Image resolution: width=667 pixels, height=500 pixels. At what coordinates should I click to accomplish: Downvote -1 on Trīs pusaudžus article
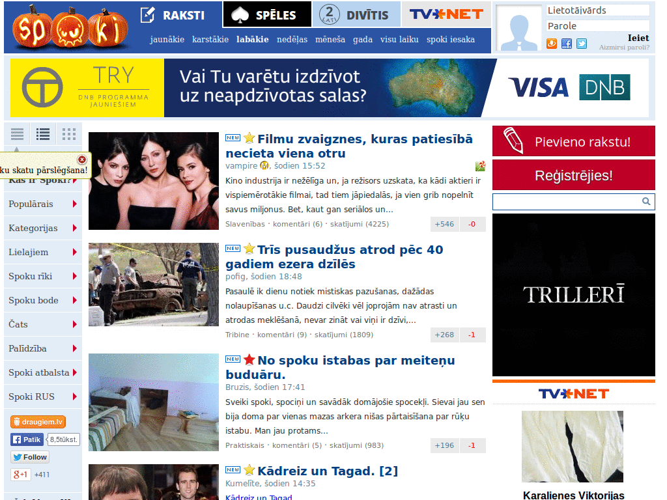472,335
